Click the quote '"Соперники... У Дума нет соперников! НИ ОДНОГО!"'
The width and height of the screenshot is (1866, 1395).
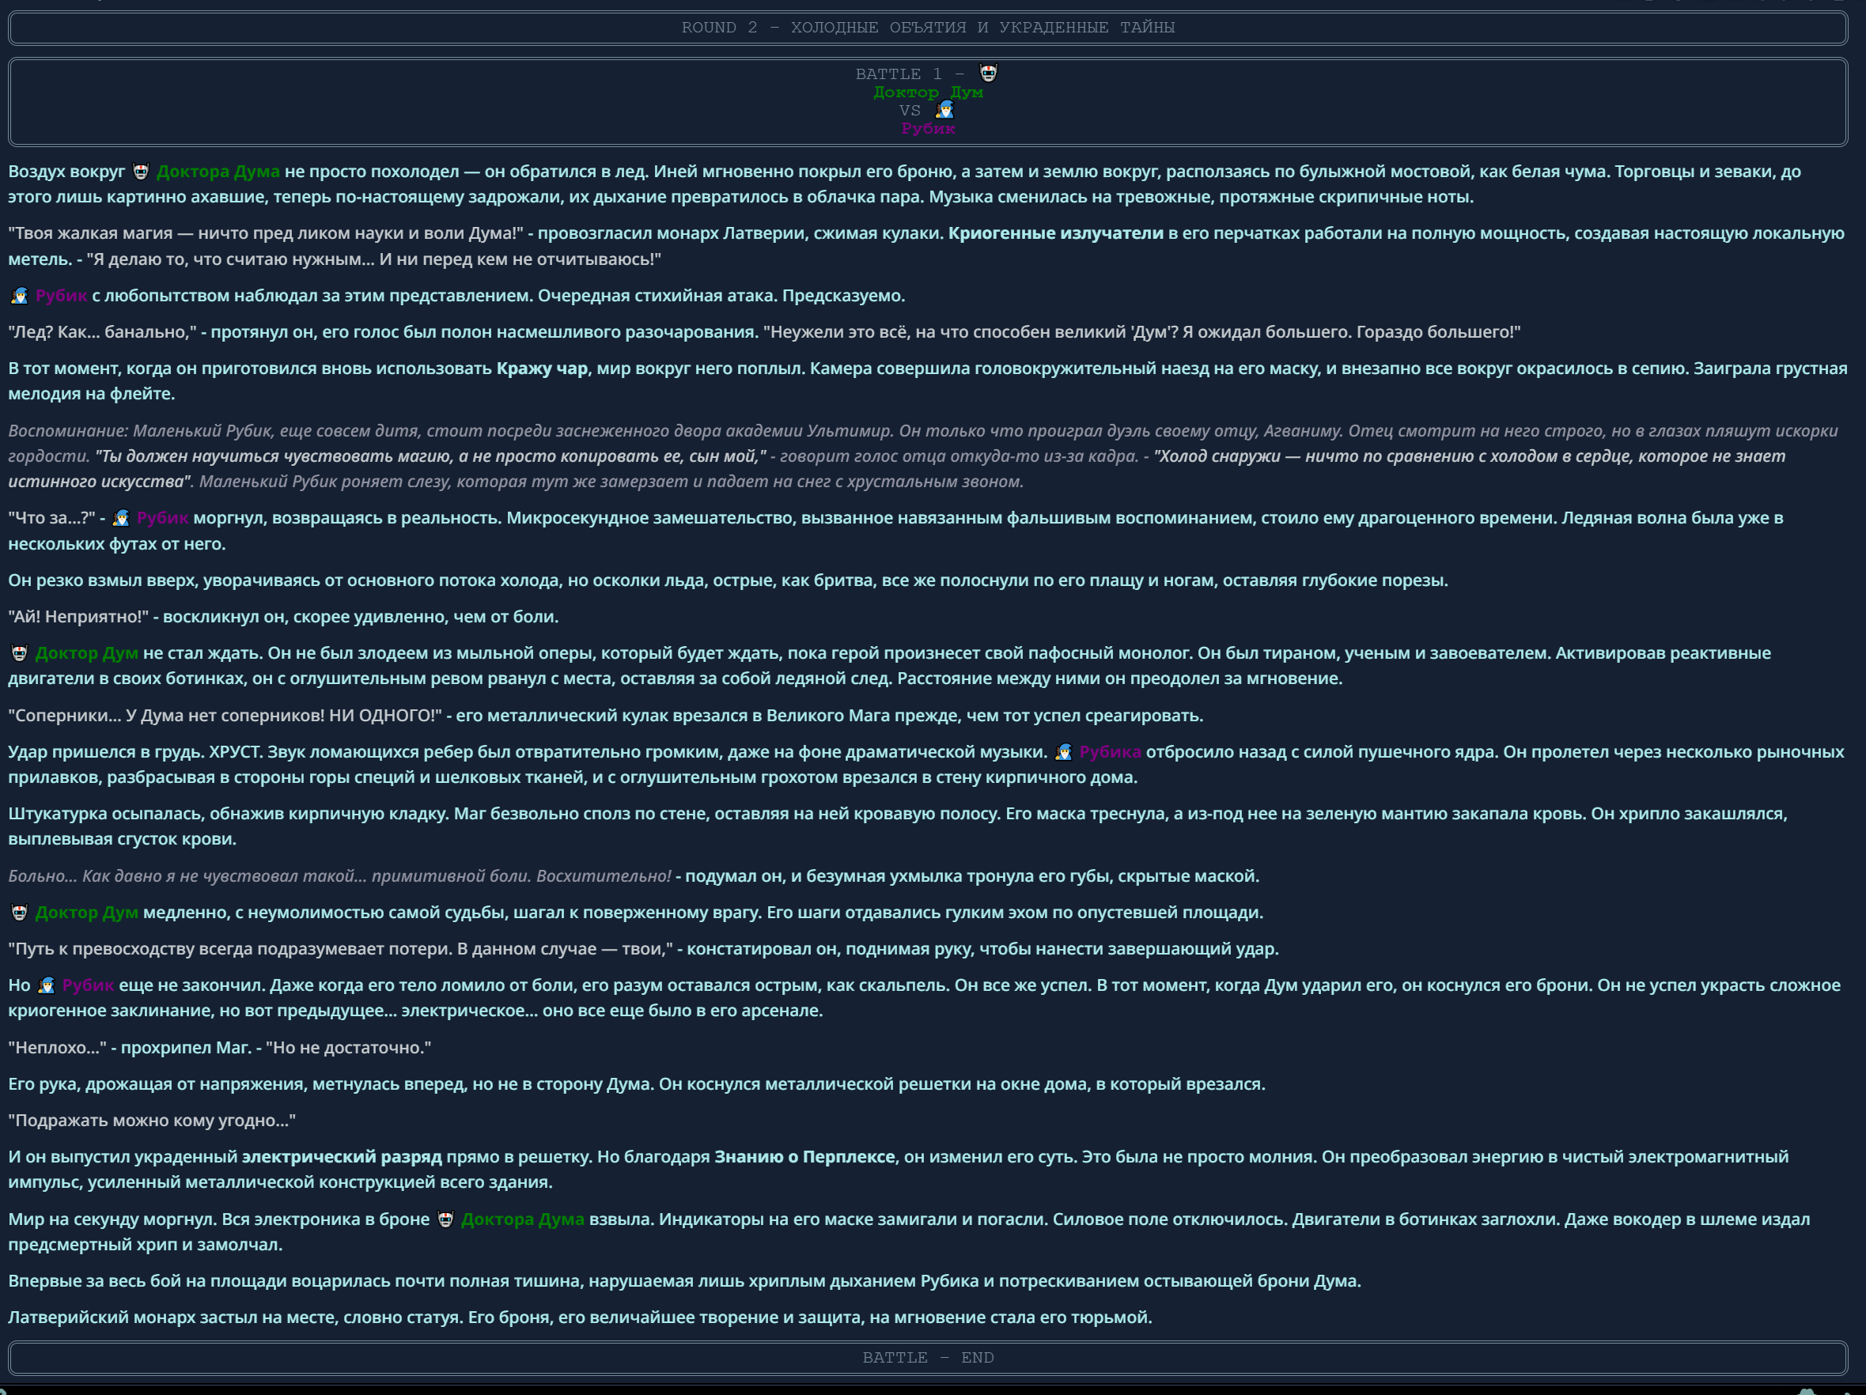pyautogui.click(x=225, y=715)
